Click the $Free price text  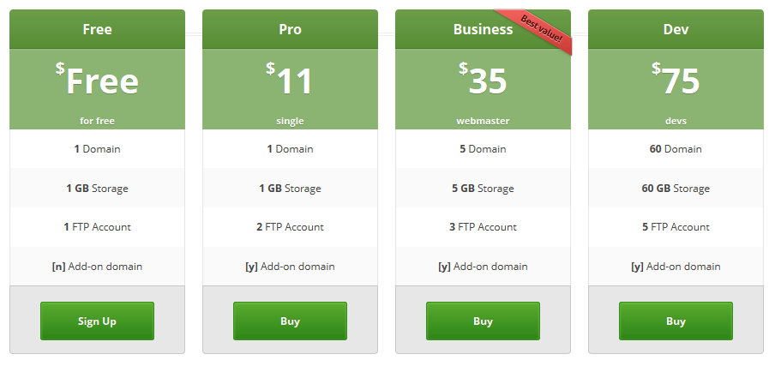point(97,80)
